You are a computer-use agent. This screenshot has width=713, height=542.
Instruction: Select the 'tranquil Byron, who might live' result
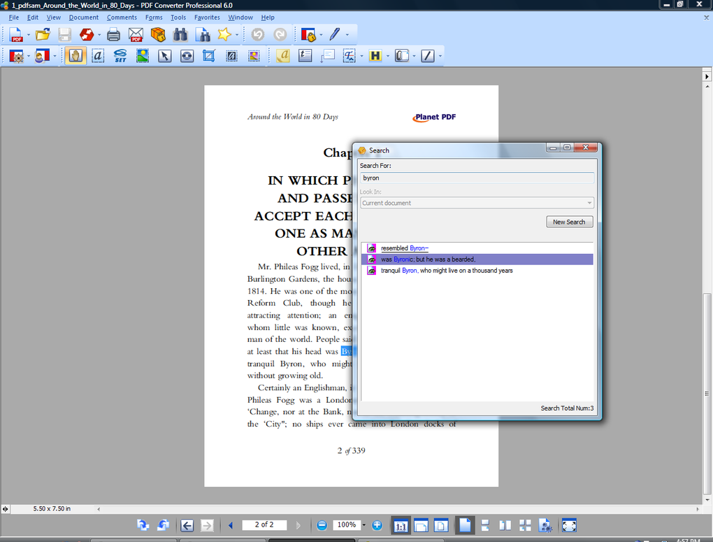coord(477,271)
